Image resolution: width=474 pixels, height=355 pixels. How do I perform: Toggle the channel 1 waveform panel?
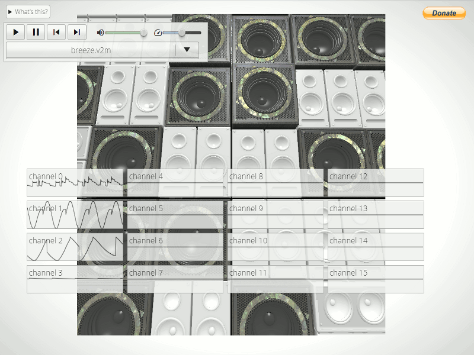click(75, 215)
